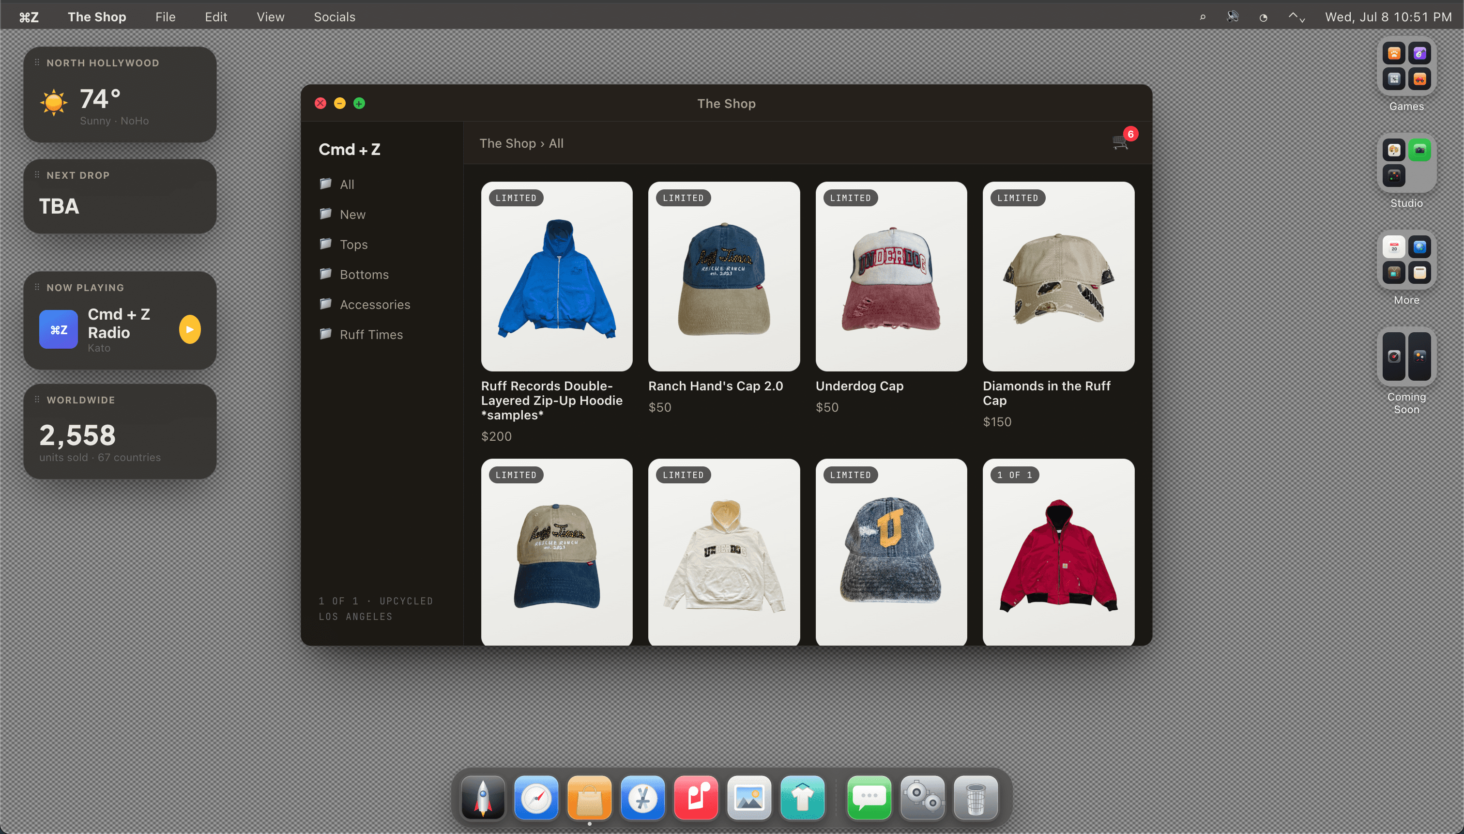This screenshot has width=1464, height=834.
Task: Select the Tops category in sidebar
Action: click(x=382, y=244)
